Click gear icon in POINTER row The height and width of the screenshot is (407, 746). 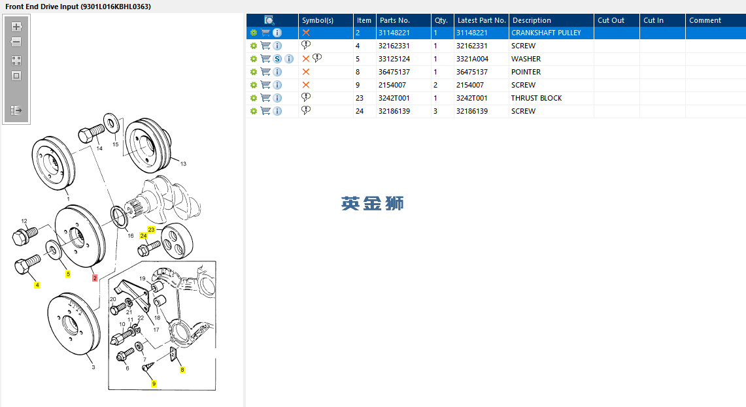[x=254, y=72]
